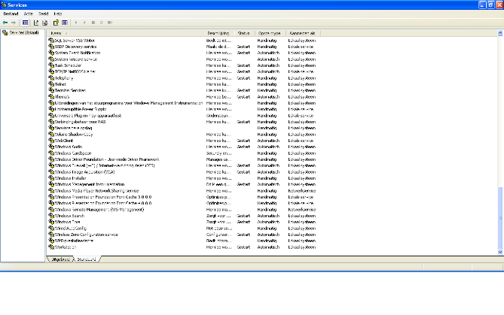Click the gear icon beside Windows Search

(x=51, y=216)
